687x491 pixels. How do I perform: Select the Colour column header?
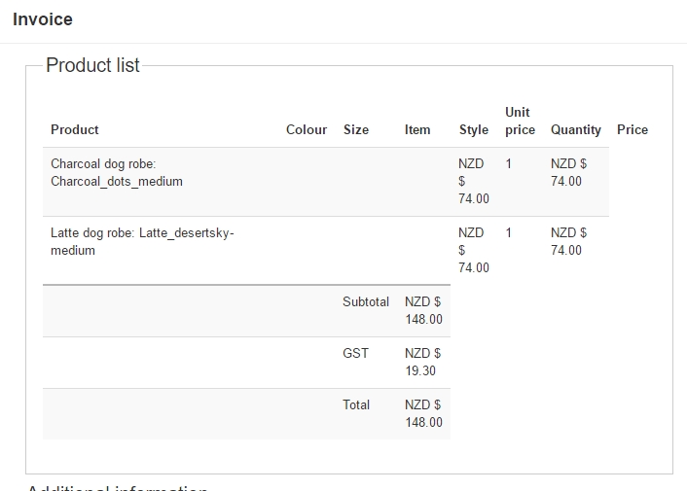click(307, 129)
